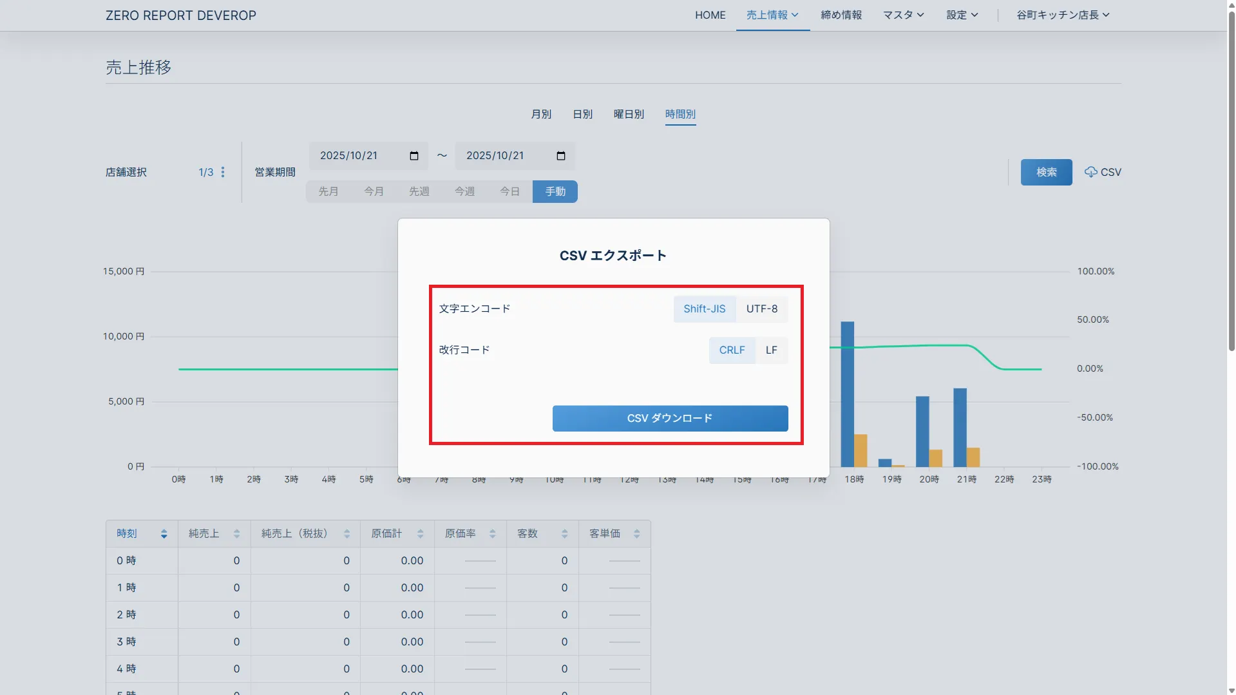
Task: Click the CSV cloud download icon
Action: (x=1090, y=172)
